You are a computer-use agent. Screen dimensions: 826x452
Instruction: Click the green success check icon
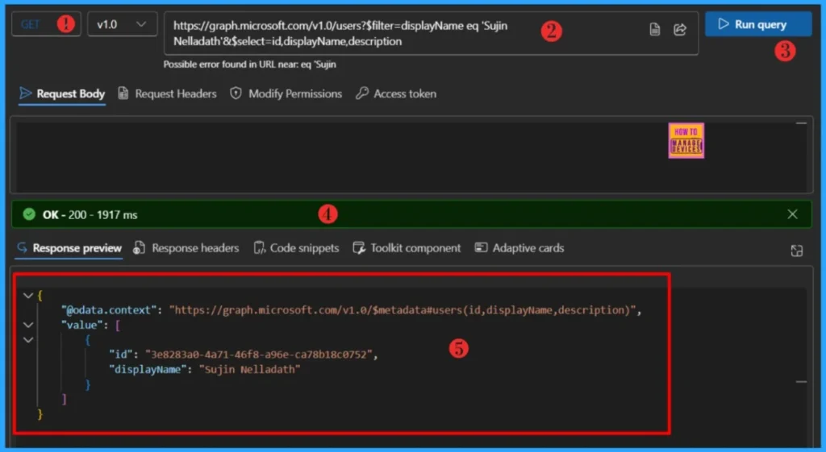click(29, 214)
